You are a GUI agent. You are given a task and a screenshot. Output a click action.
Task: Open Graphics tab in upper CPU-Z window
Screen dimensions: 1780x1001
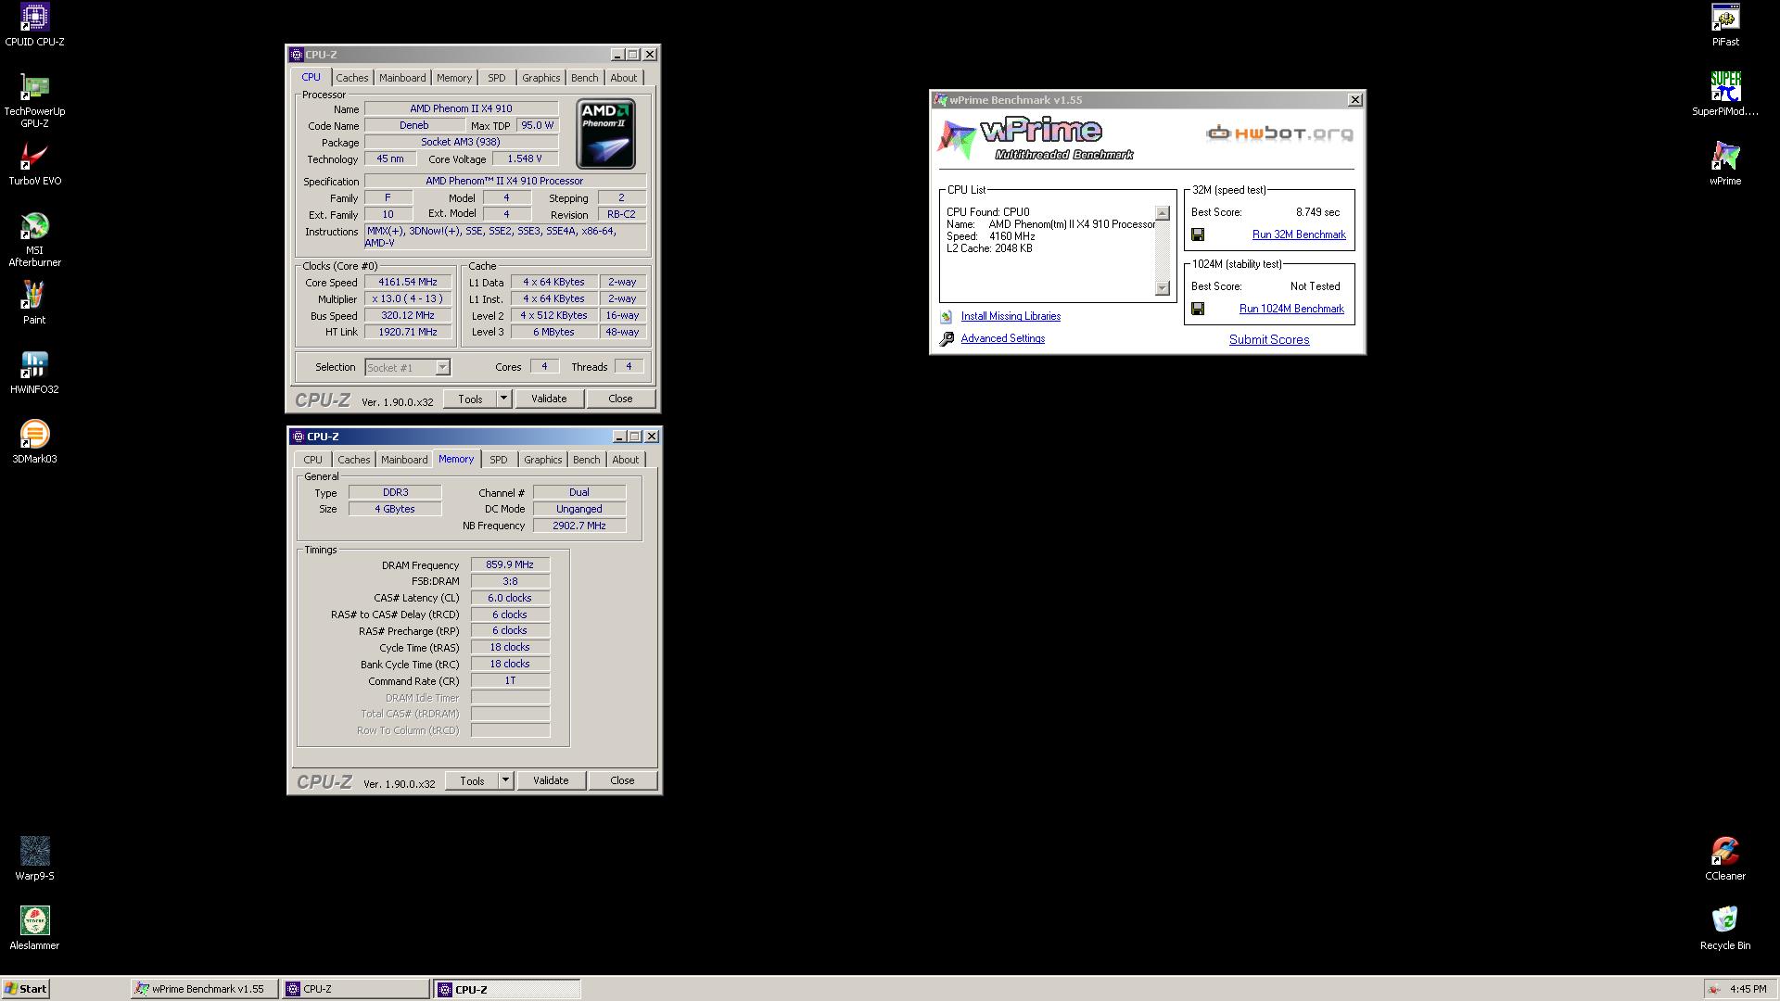point(541,78)
